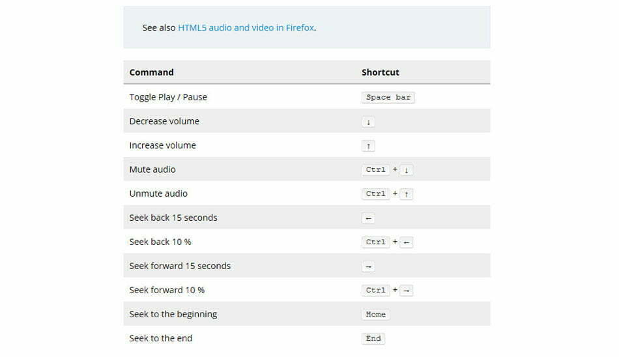Click the Ctrl key in Seek back 10 % row
This screenshot has height=357, width=619.
tap(375, 242)
